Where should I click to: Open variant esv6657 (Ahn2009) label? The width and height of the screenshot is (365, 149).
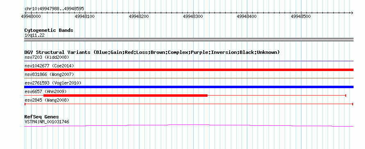click(x=46, y=91)
